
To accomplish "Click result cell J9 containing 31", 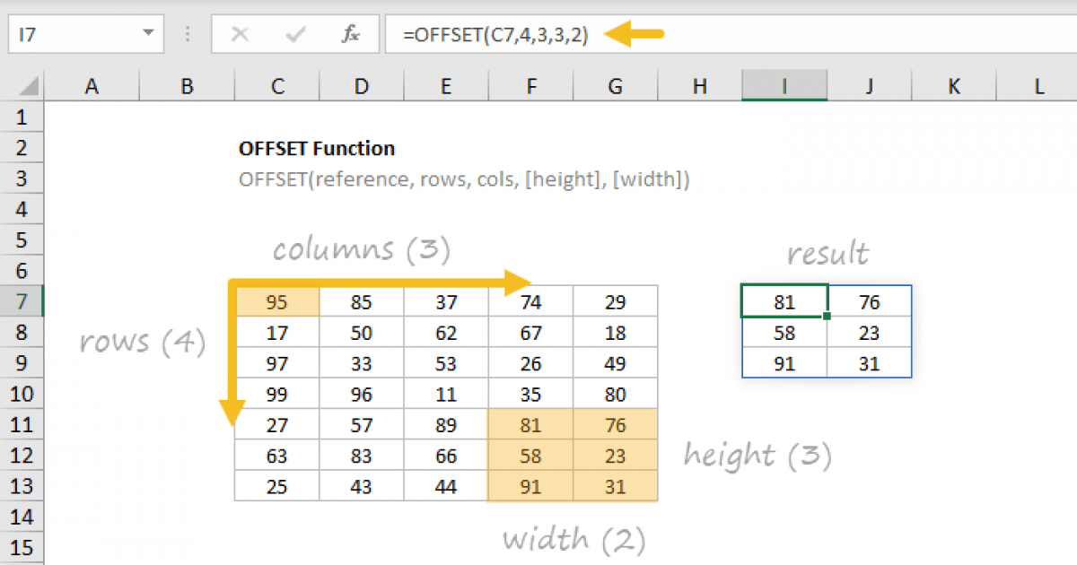I will pyautogui.click(x=869, y=364).
